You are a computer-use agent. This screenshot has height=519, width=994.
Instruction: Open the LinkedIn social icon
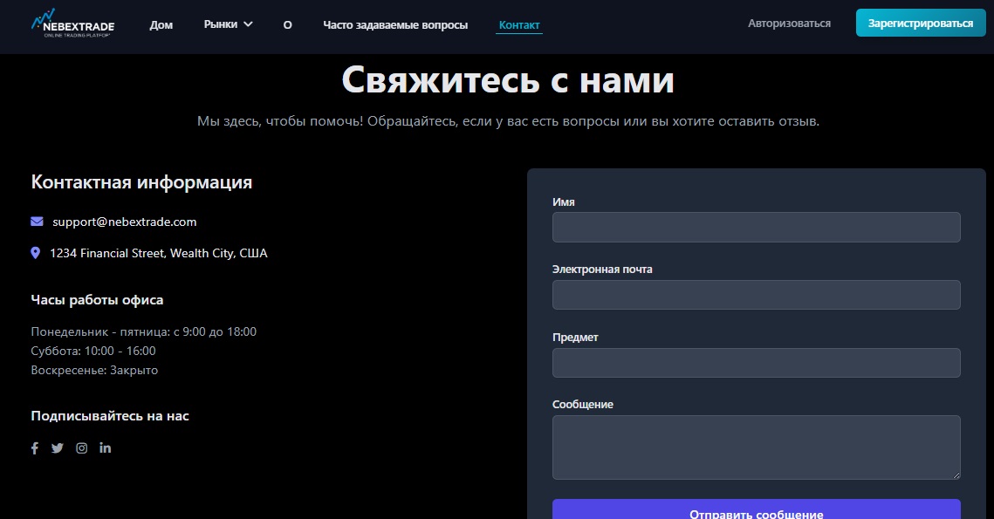[x=106, y=447]
